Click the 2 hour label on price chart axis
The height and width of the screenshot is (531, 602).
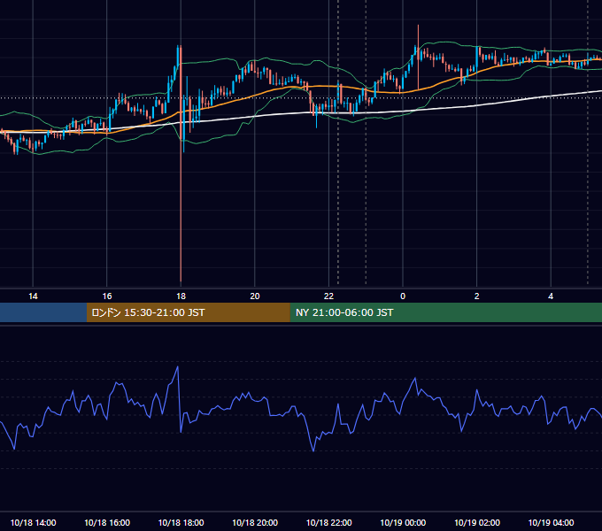pyautogui.click(x=477, y=296)
